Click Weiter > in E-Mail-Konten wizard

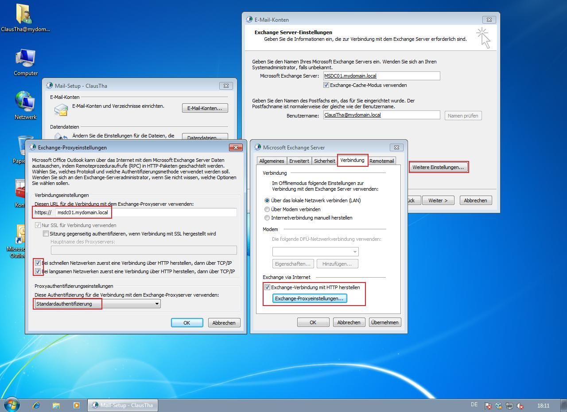click(438, 200)
